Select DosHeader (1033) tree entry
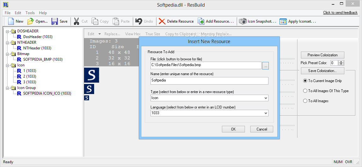362x167 pixels. click(38, 37)
